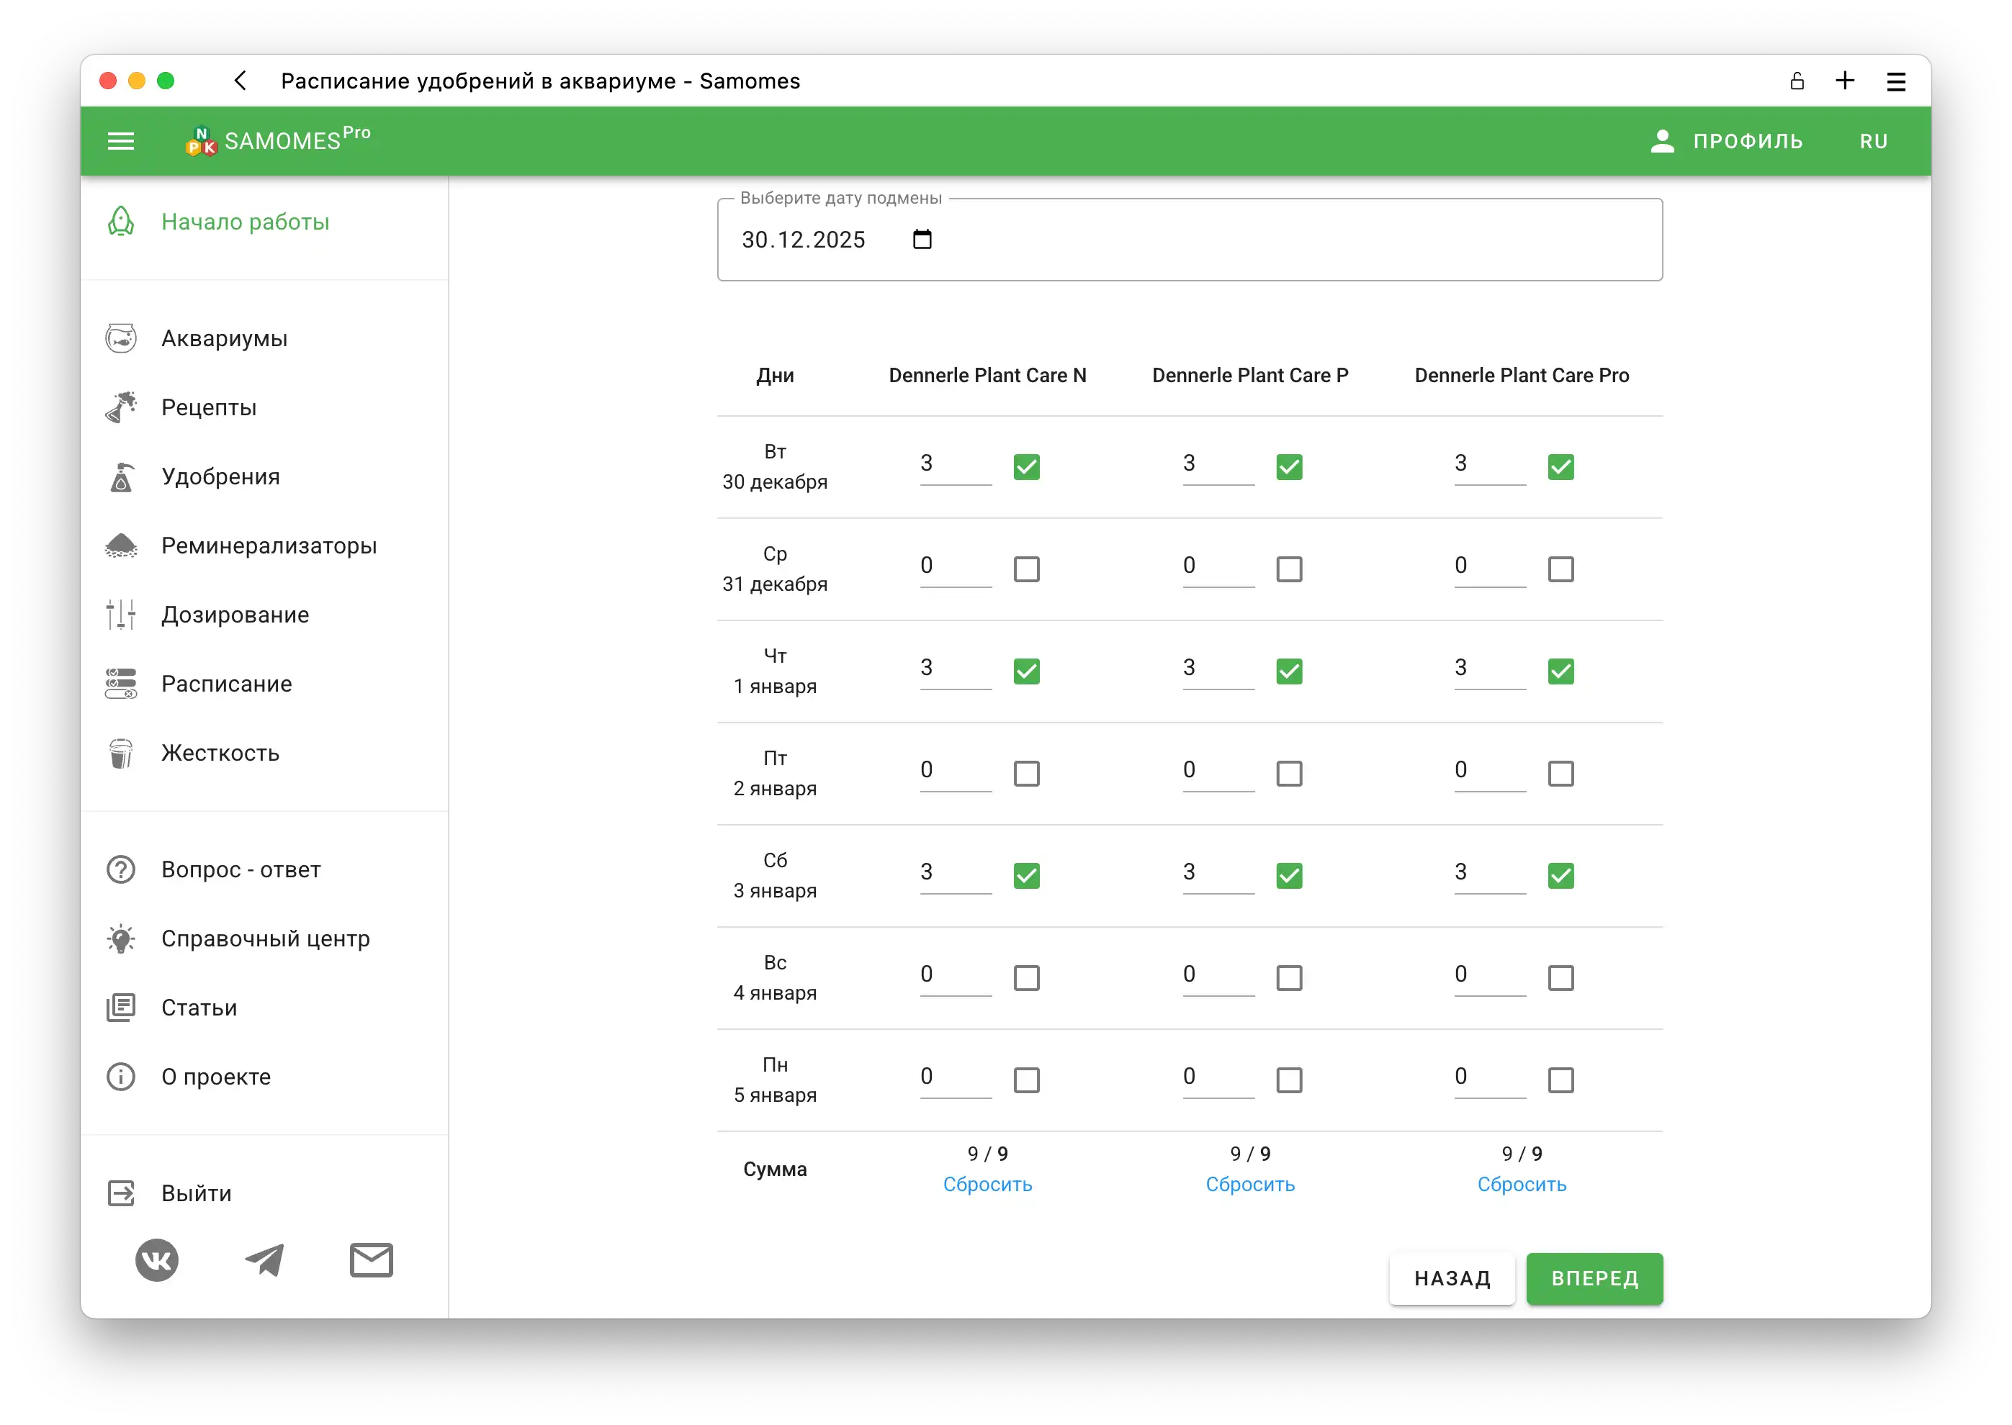Open the Дозирование sidebar section
The image size is (2012, 1425).
(x=234, y=615)
